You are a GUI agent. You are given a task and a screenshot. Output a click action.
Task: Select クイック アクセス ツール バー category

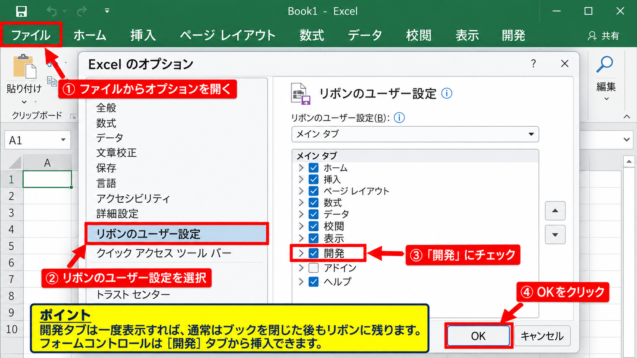pos(164,253)
